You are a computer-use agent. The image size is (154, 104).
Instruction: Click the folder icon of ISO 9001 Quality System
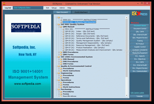click(x=59, y=25)
